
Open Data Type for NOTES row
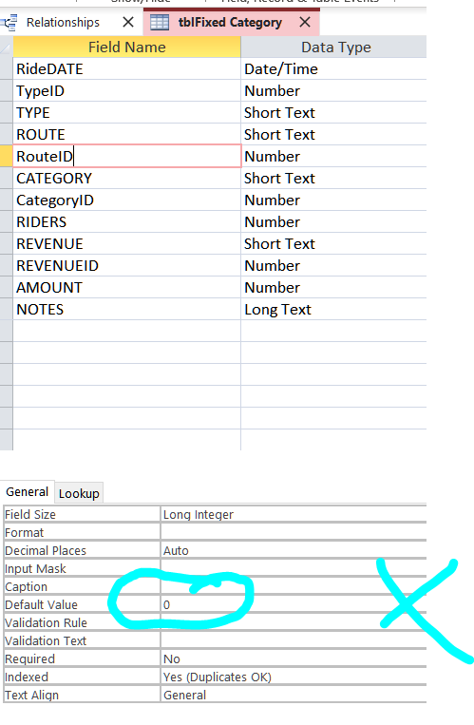point(333,310)
